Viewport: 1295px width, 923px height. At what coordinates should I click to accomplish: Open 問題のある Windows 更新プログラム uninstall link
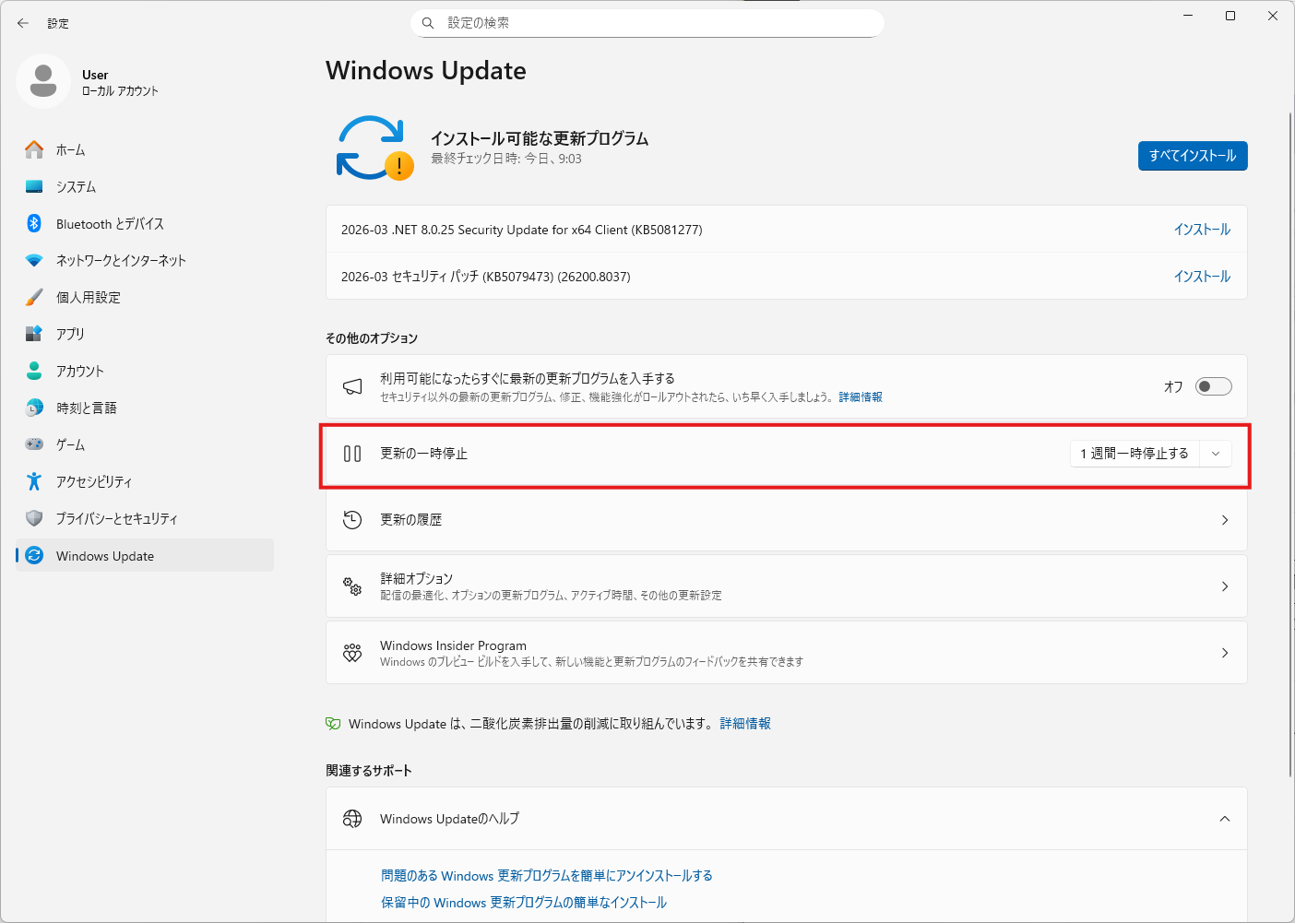point(546,876)
